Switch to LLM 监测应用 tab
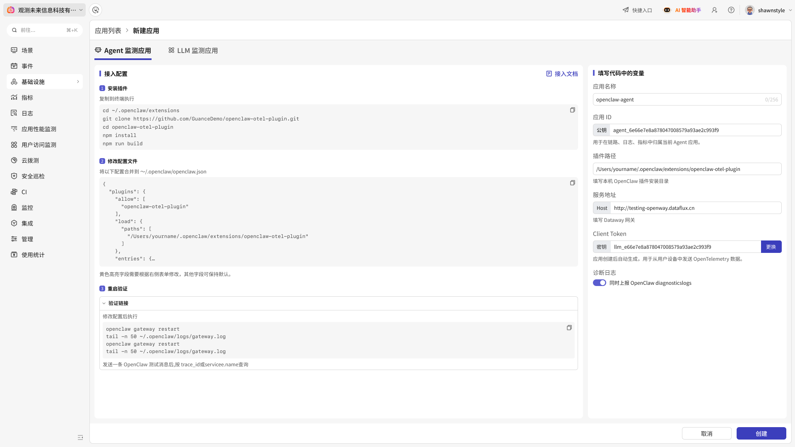Image resolution: width=795 pixels, height=447 pixels. pos(193,50)
